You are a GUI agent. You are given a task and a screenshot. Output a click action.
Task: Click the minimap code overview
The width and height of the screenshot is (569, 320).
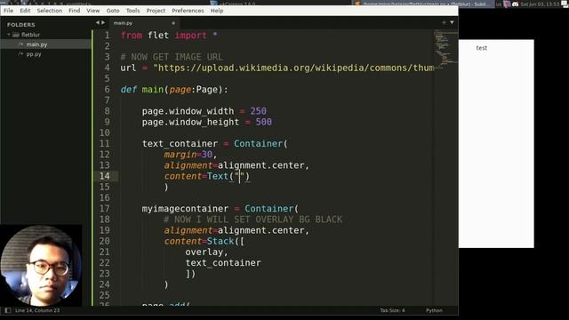coord(445,49)
